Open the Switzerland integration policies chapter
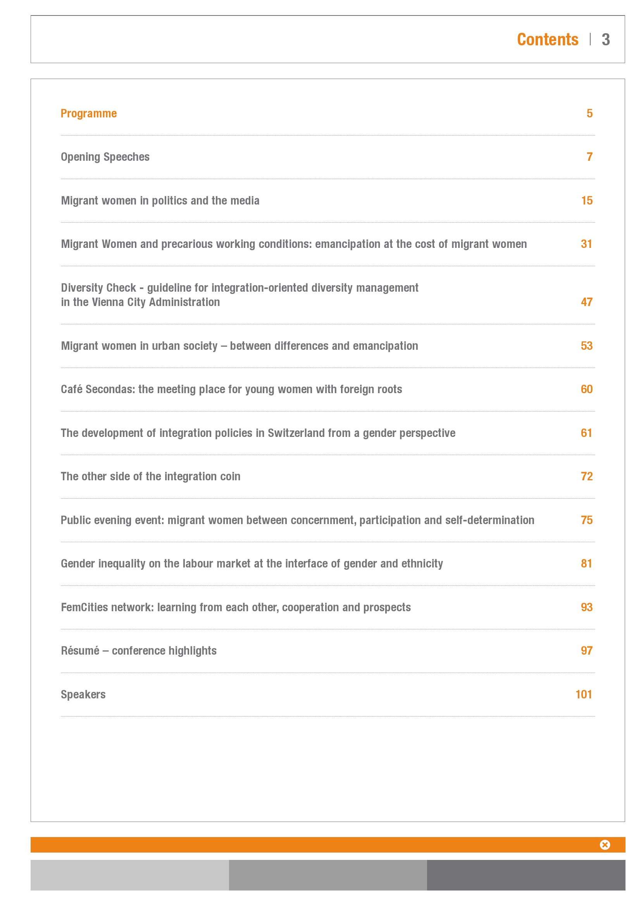The width and height of the screenshot is (641, 906). pos(258,433)
